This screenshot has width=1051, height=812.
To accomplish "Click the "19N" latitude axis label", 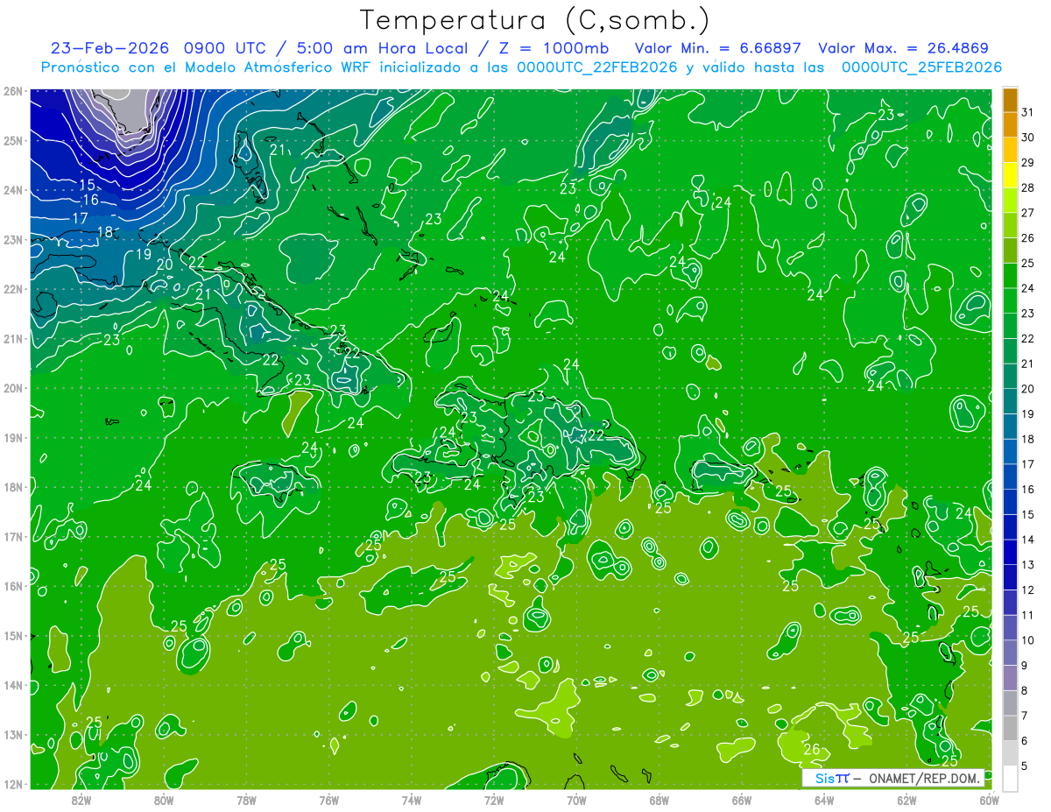I will pos(12,437).
